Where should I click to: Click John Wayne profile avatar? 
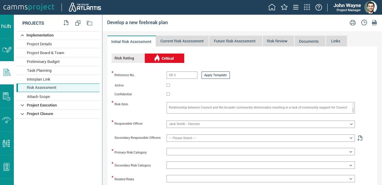click(370, 7)
